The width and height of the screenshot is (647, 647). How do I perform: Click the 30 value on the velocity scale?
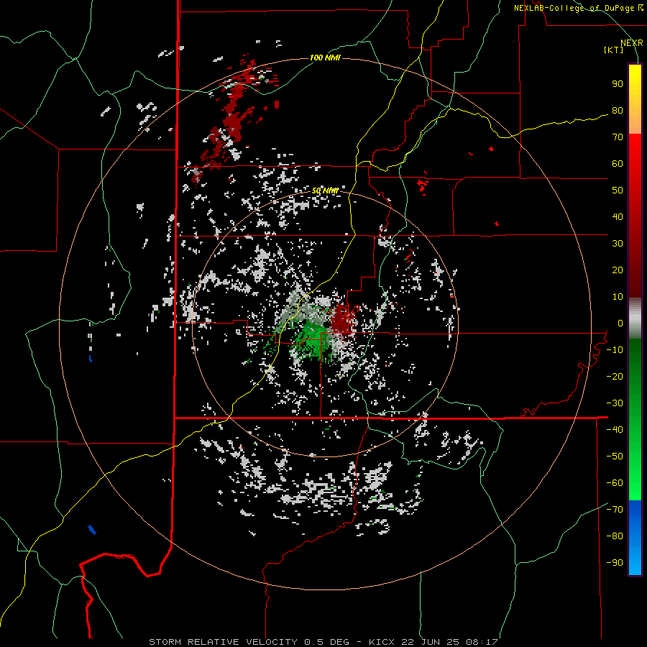pyautogui.click(x=618, y=244)
